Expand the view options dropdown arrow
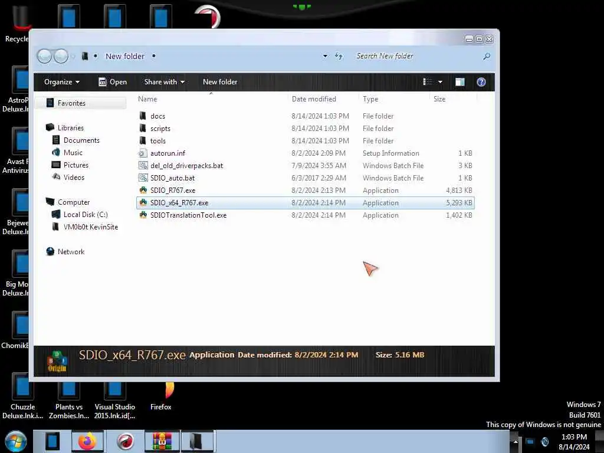 coord(440,82)
